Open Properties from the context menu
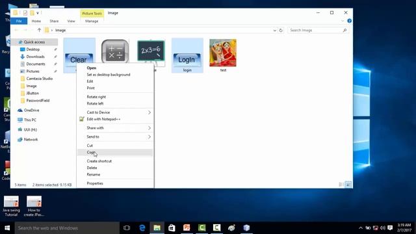Screen dimensions: 416x234 tap(115, 183)
